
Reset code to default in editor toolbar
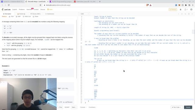[x=185, y=14]
